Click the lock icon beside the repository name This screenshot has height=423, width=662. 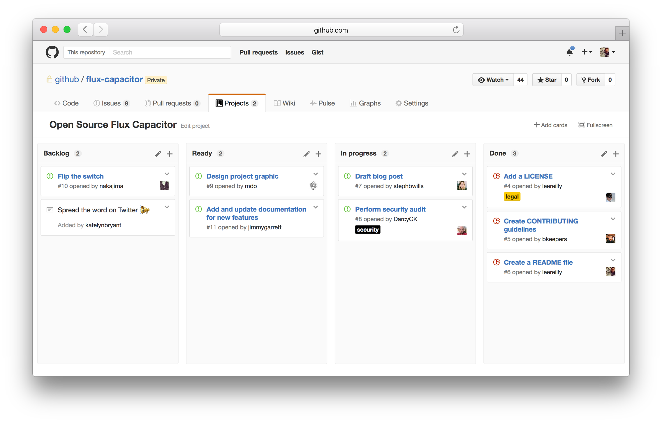[x=49, y=79]
